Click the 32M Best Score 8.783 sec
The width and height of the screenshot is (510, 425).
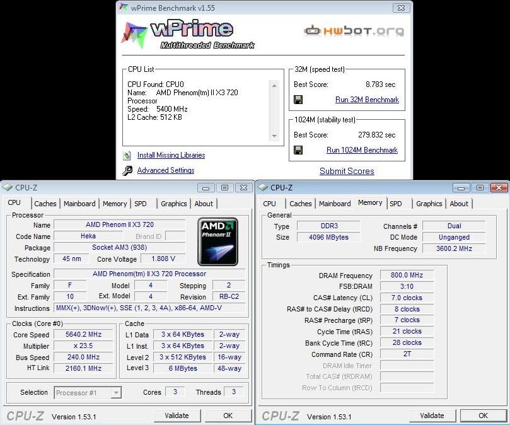(381, 84)
